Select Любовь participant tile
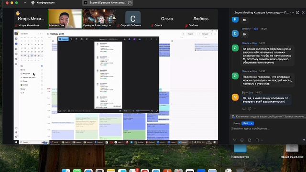306x172 pixels. (201, 19)
